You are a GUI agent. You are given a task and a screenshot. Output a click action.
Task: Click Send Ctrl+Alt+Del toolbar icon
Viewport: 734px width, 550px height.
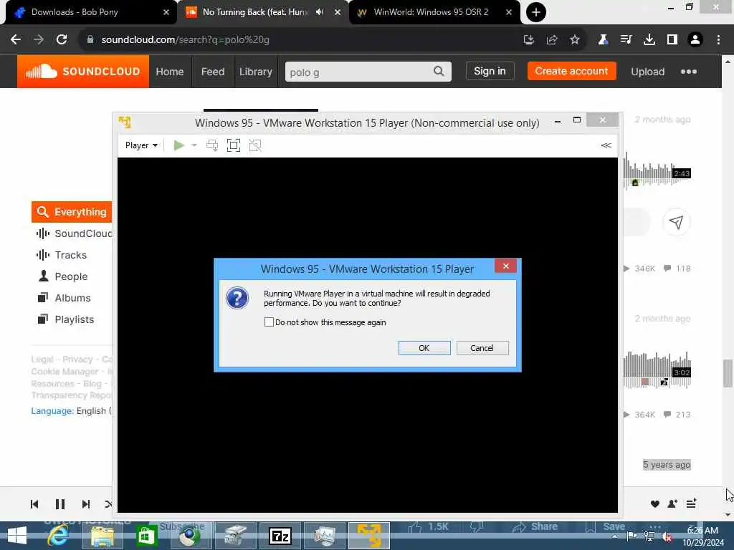[x=212, y=145]
